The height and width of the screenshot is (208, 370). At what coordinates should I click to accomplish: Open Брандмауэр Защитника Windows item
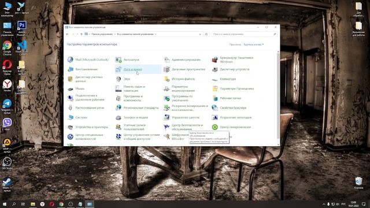232,60
